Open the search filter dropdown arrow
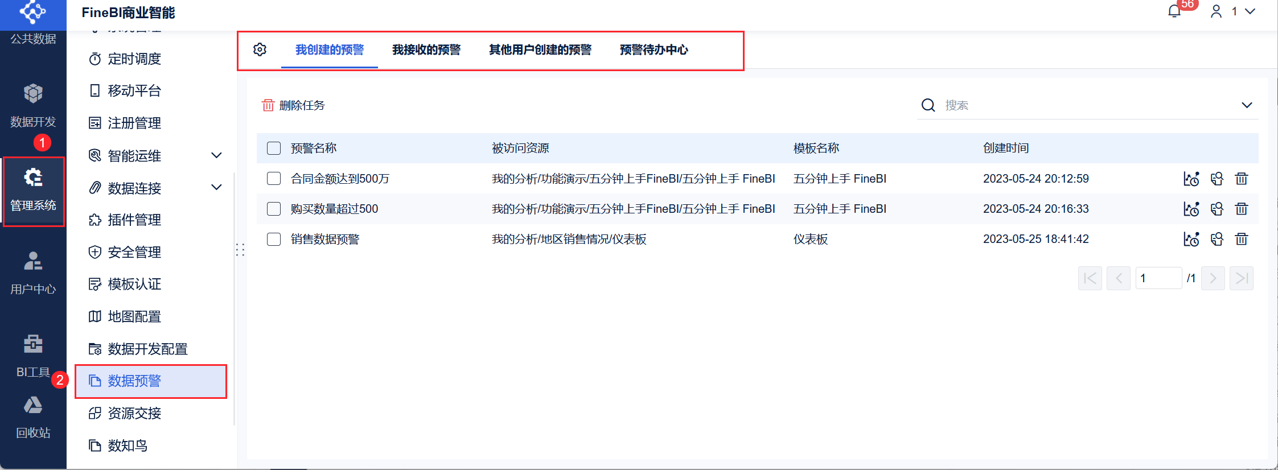 pyautogui.click(x=1247, y=105)
